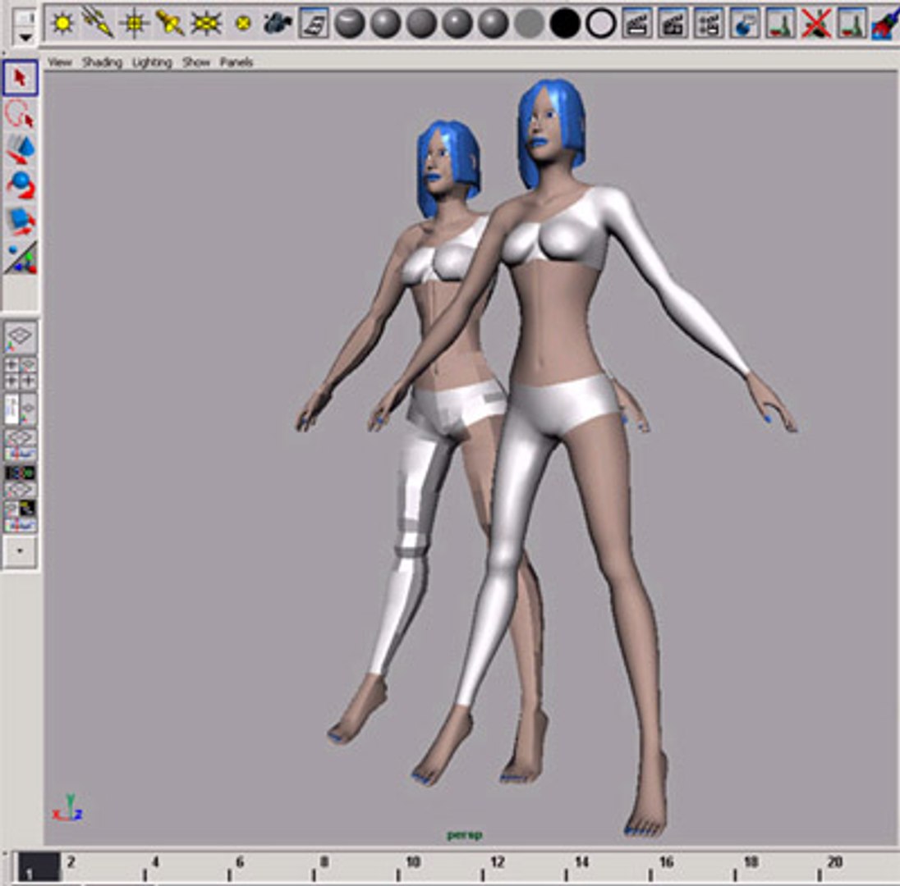Click the paint tool icon right of red X
The image size is (900, 886).
852,24
